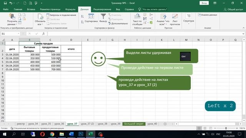
Task: Click the Data Analysis button
Action: pyautogui.click(x=208, y=15)
